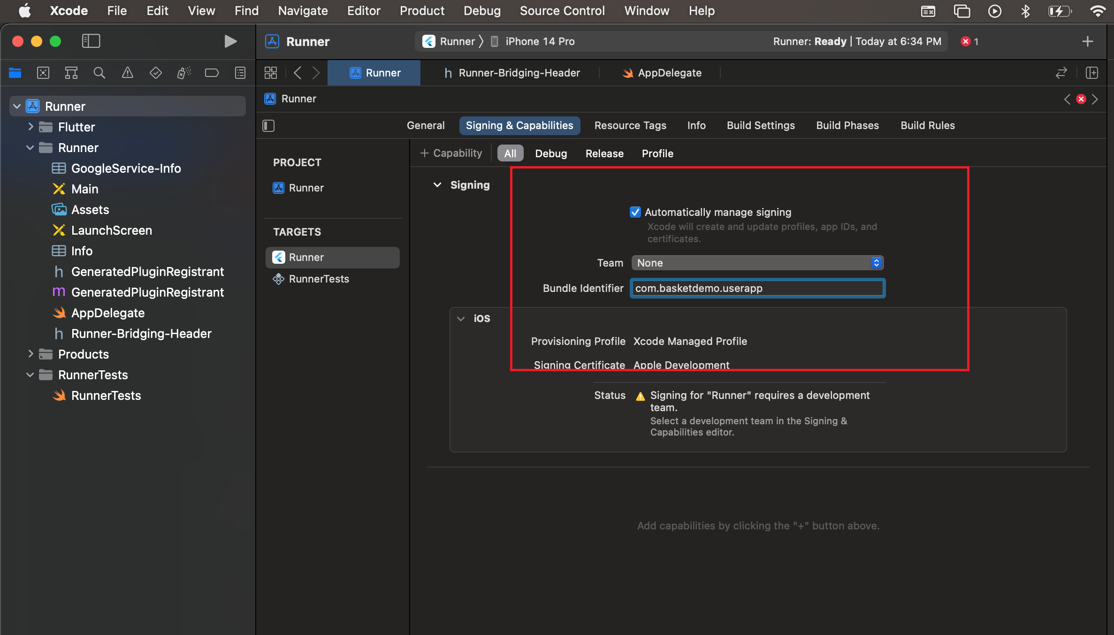Uncheck Automatically manage signing
The height and width of the screenshot is (635, 1114).
635,212
